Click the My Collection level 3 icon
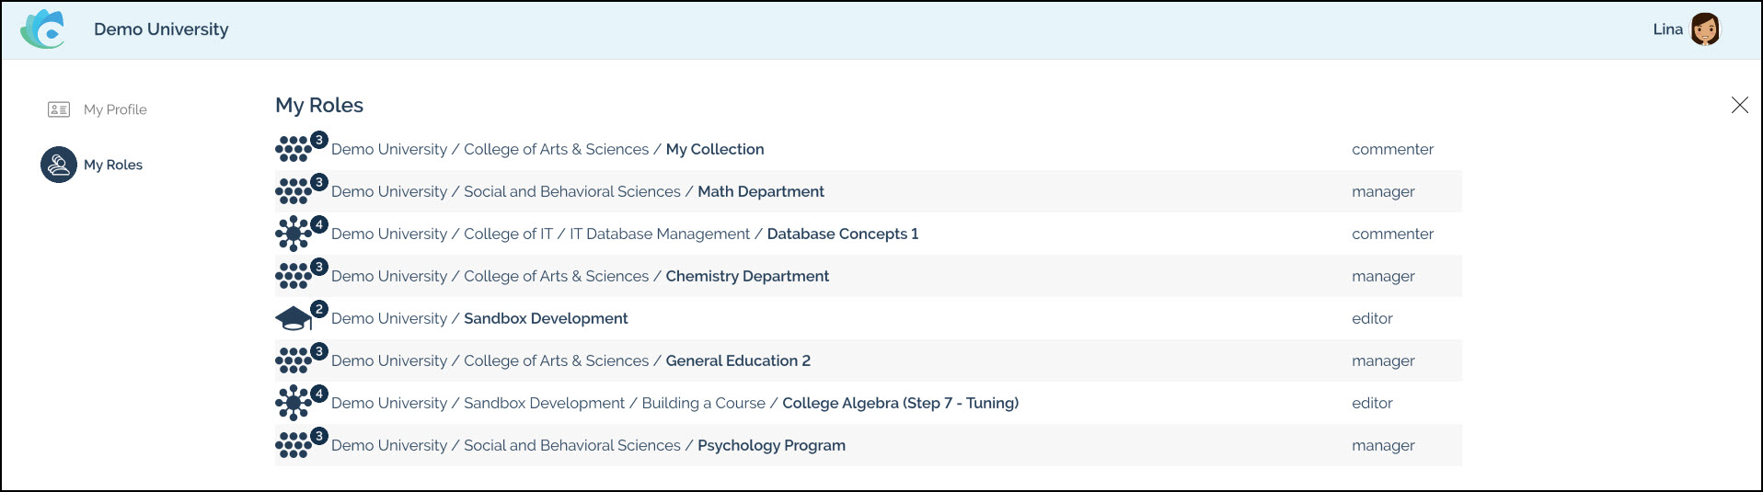Viewport: 1763px width, 492px height. [x=294, y=149]
